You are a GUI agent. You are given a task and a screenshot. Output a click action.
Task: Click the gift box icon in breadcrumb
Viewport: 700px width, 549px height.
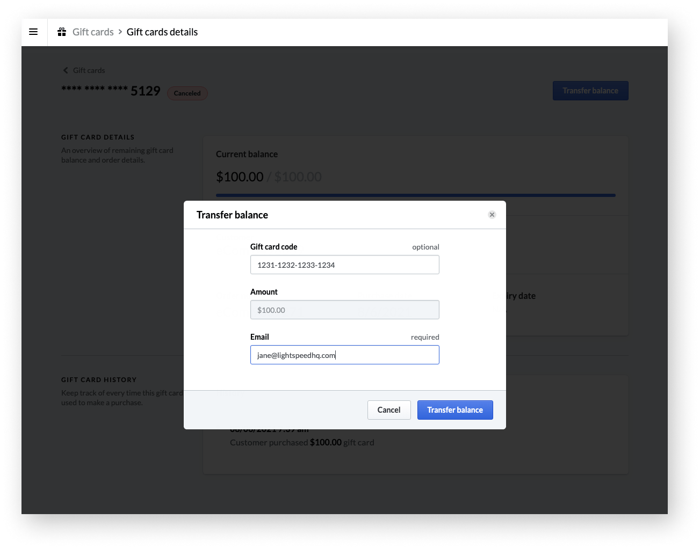[62, 32]
